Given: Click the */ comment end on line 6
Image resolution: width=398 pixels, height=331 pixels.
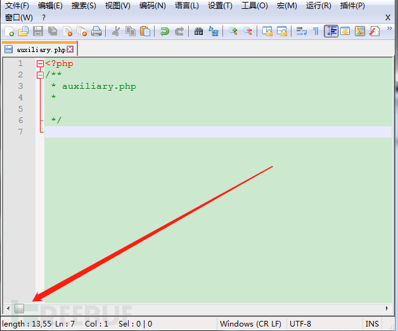Looking at the screenshot, I should (56, 120).
